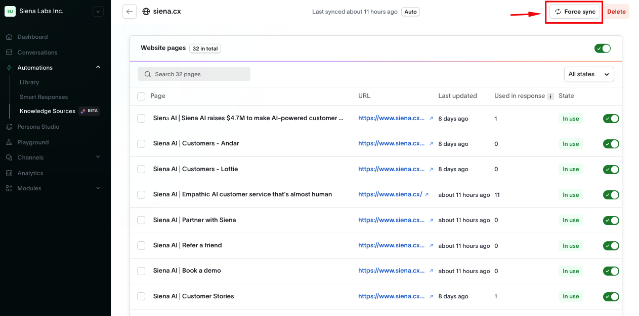The height and width of the screenshot is (316, 639).
Task: Check the Refer a friend row checkbox
Action: click(141, 246)
